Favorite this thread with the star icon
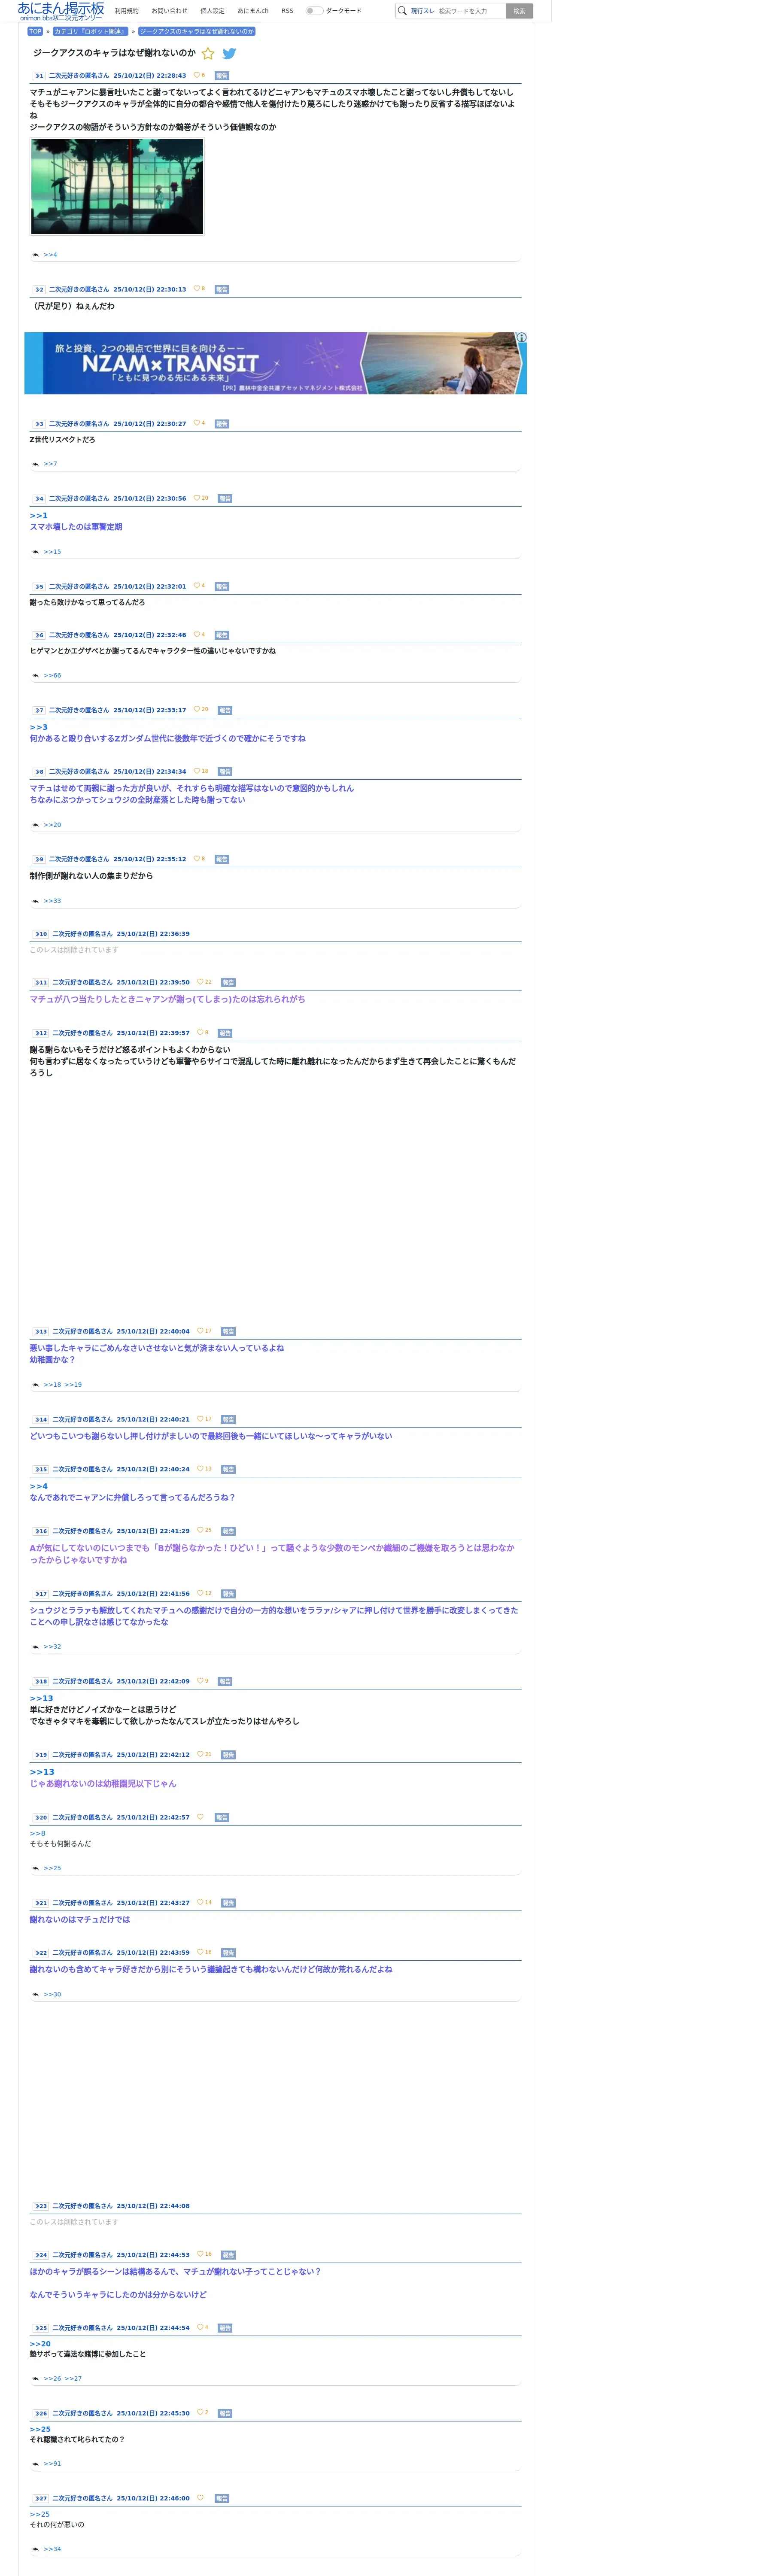The image size is (778, 2576). coord(208,54)
